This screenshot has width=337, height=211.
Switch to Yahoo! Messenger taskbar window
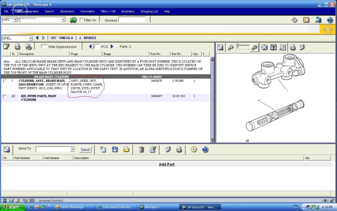[73, 207]
